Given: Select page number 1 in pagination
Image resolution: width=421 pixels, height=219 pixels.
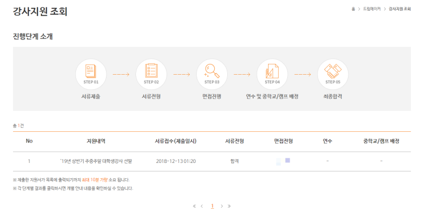Looking at the screenshot, I should [x=212, y=206].
